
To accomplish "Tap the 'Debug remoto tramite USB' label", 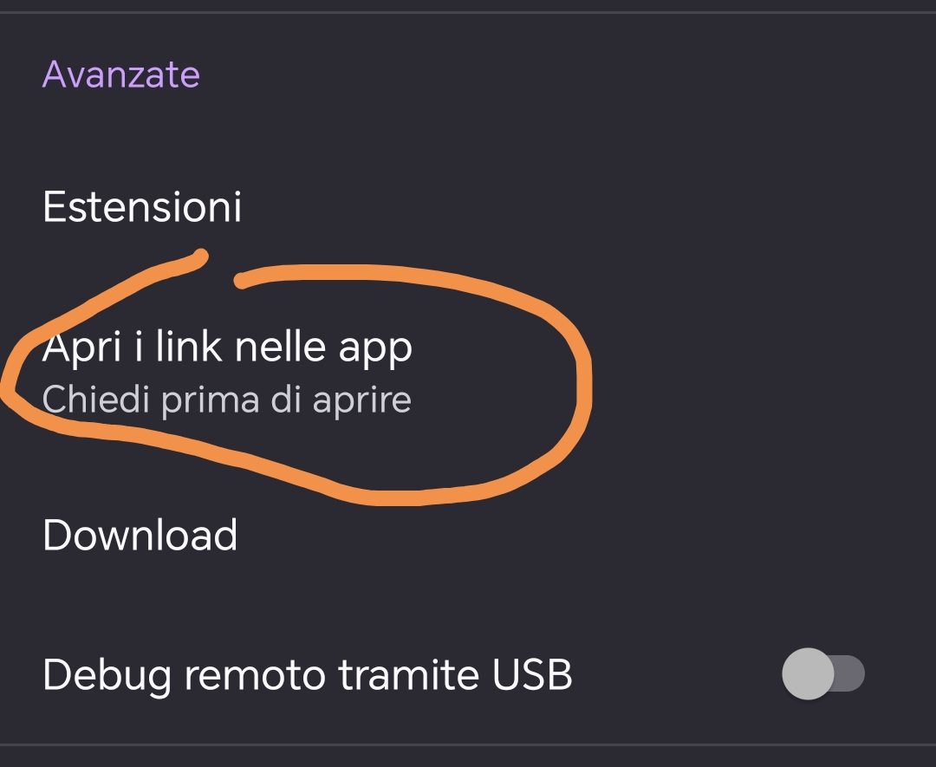I will [307, 675].
